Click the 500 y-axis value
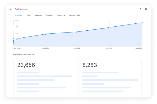 (x=17, y=33)
